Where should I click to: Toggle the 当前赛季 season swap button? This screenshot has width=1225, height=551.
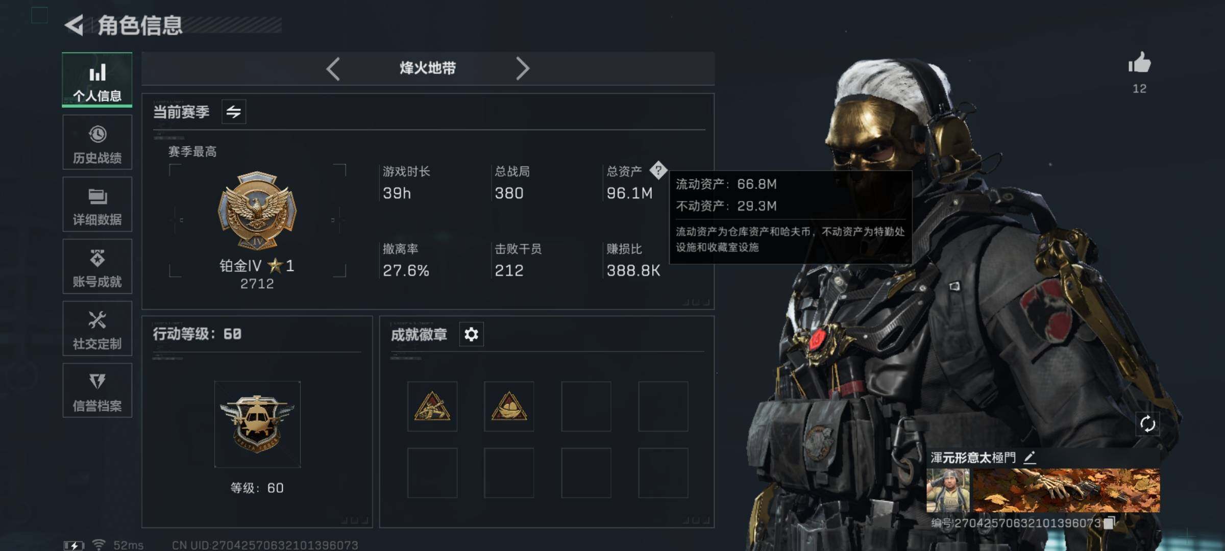tap(234, 112)
